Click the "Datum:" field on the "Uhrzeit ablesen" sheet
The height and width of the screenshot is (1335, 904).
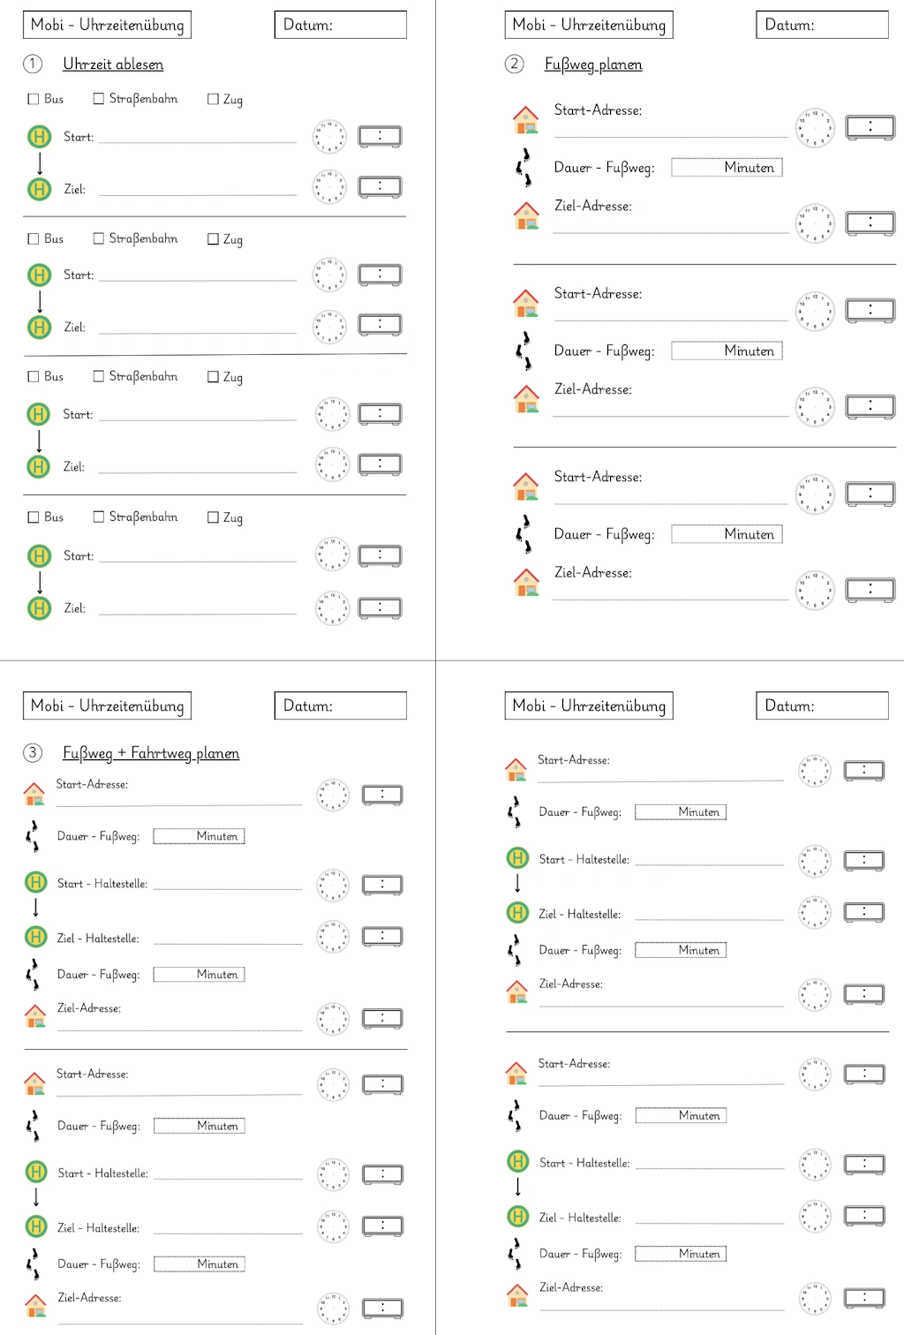click(341, 25)
